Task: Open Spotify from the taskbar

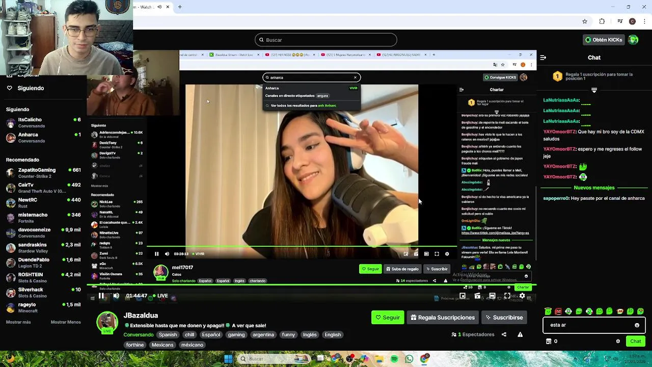Action: (x=394, y=359)
